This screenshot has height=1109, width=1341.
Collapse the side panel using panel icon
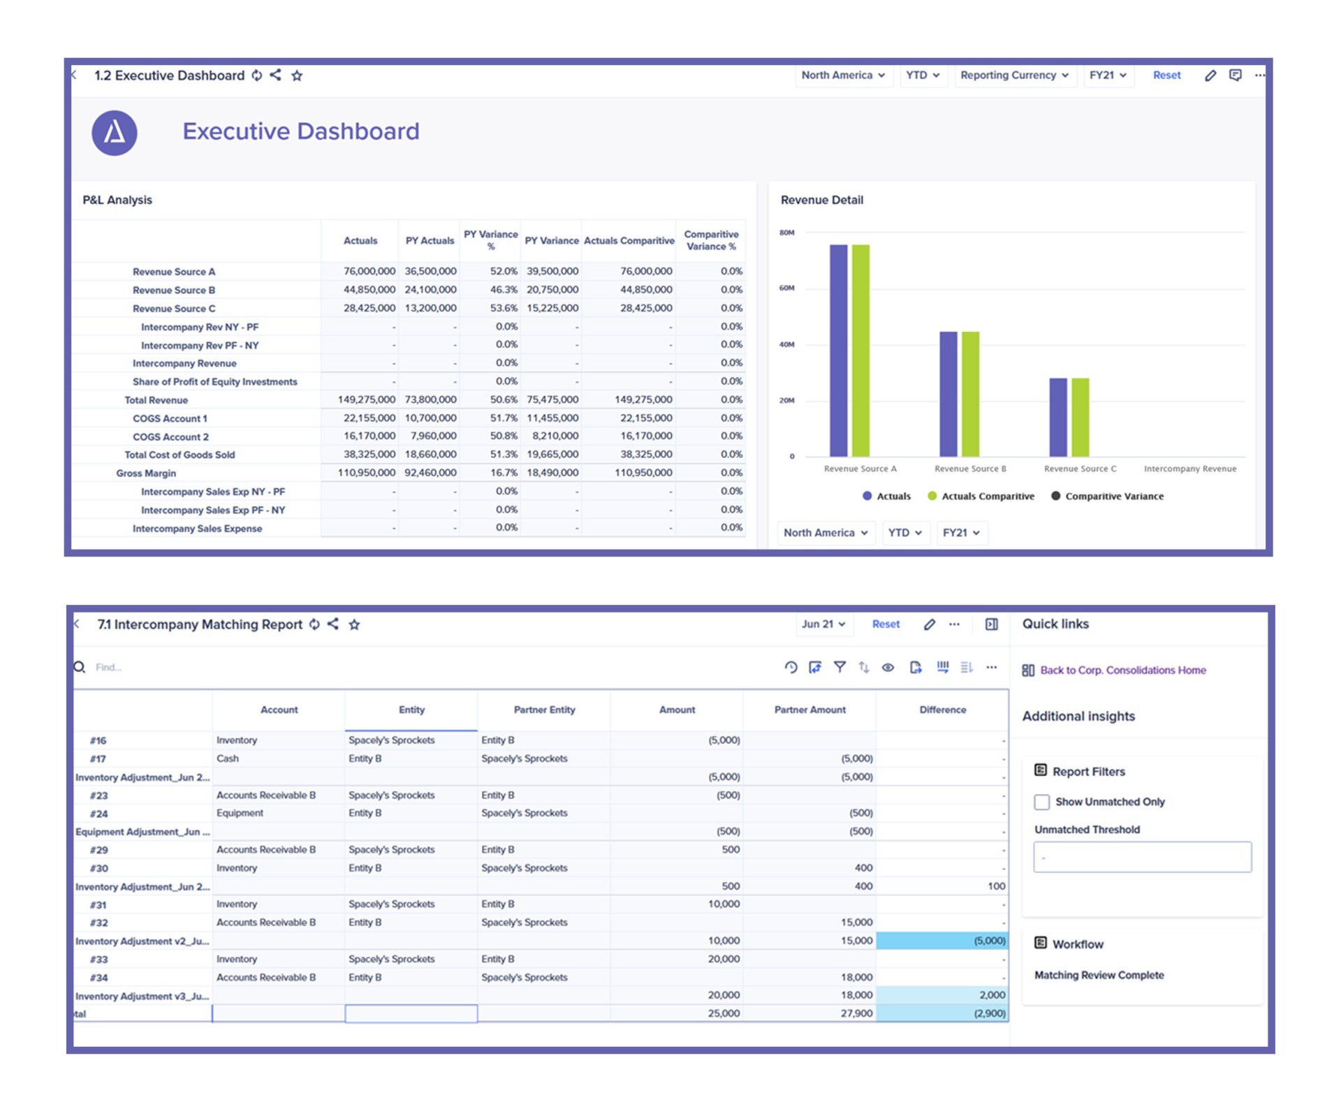[x=991, y=624]
